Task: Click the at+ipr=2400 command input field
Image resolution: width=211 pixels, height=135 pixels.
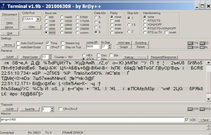Action: [92, 120]
